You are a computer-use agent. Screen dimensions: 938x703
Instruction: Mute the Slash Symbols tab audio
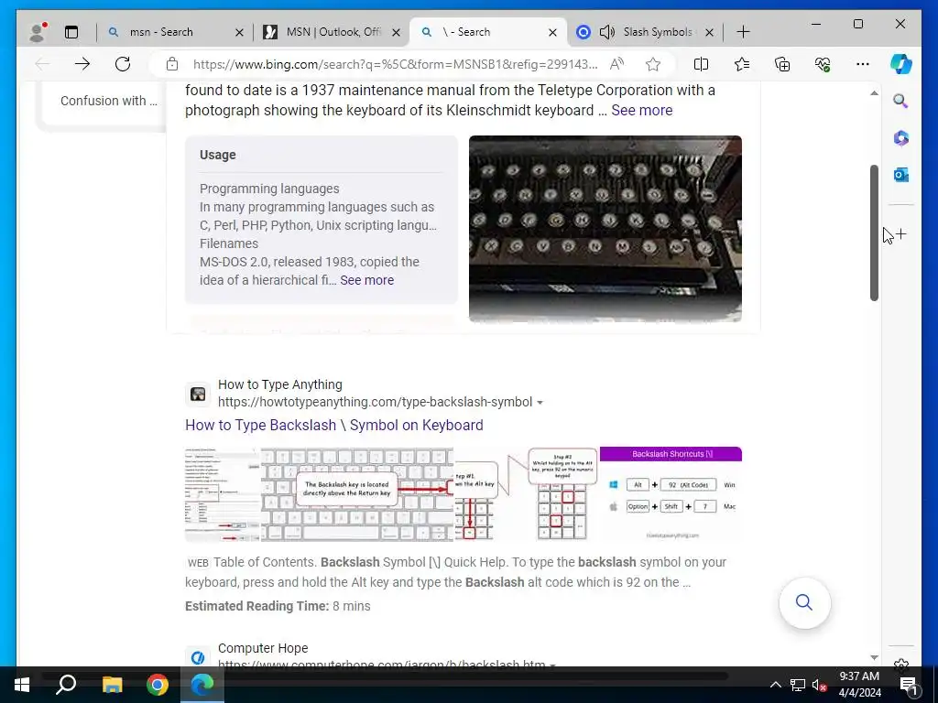coord(606,32)
